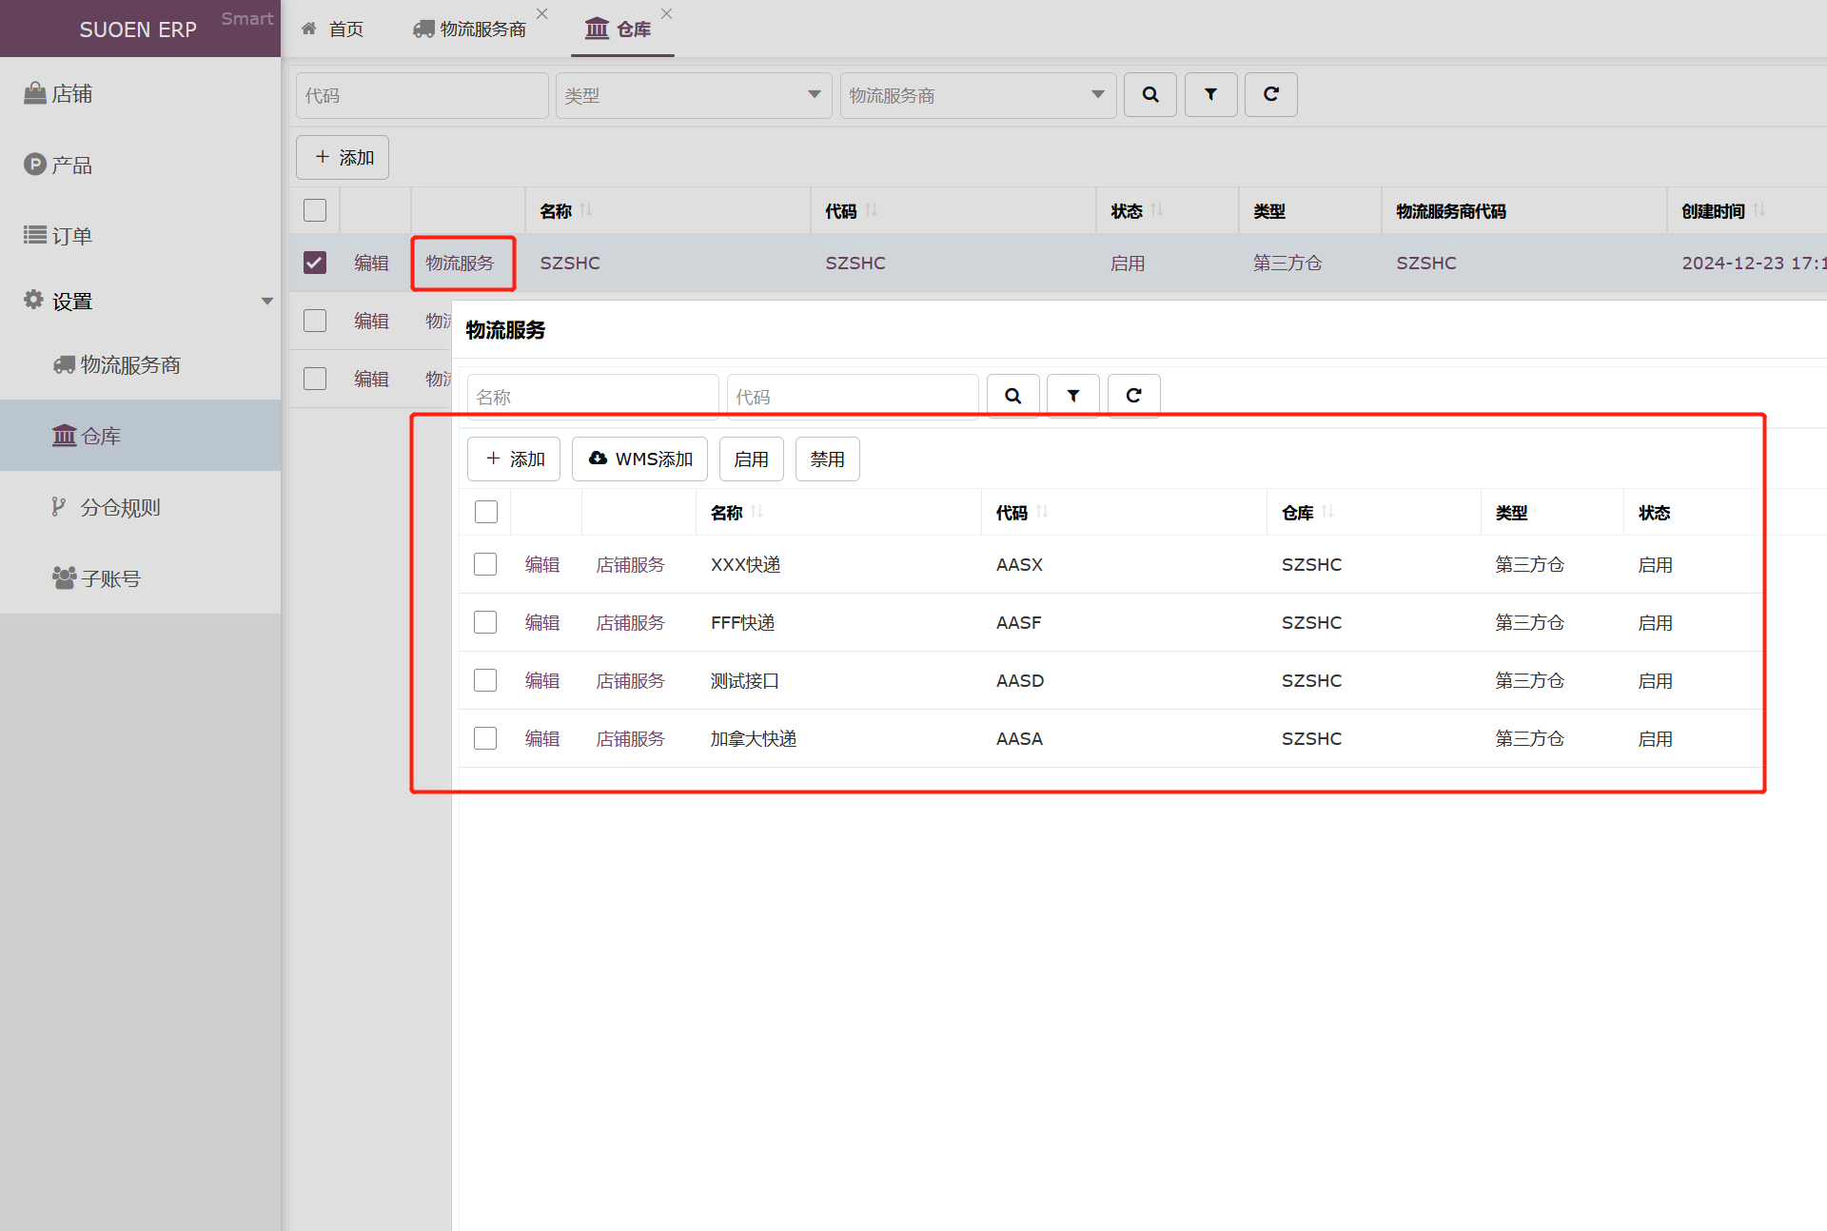Click the AASX code cell
1827x1231 pixels.
click(1019, 564)
